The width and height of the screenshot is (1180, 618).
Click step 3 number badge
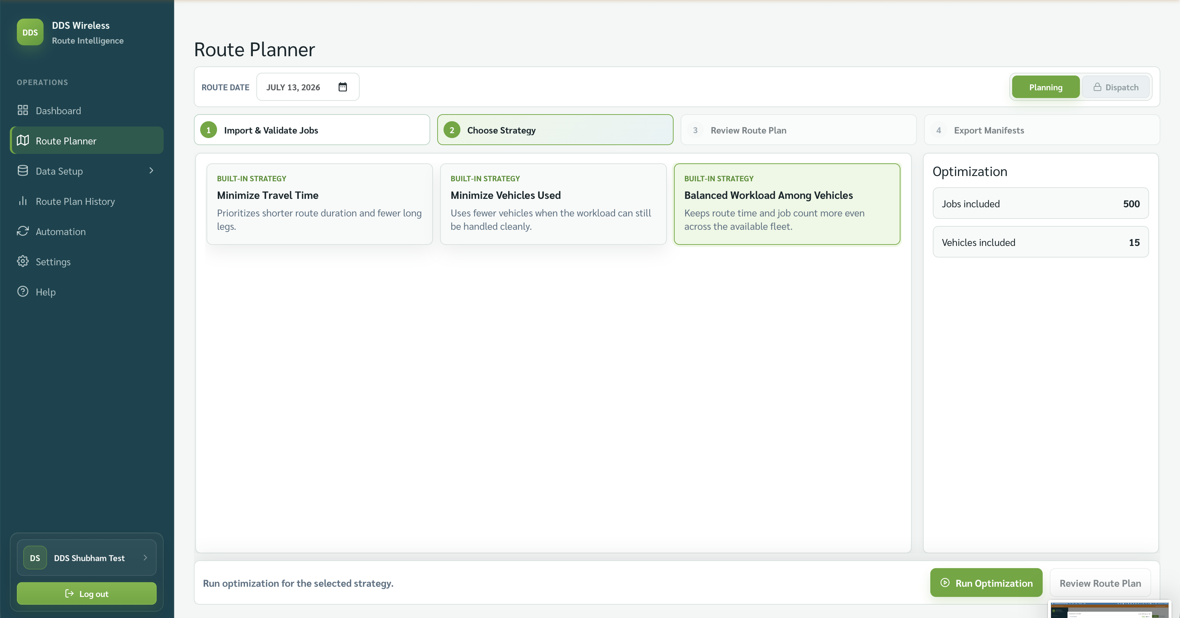pos(695,130)
